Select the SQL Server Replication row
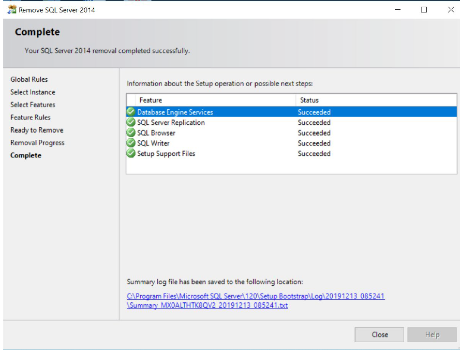 point(292,122)
